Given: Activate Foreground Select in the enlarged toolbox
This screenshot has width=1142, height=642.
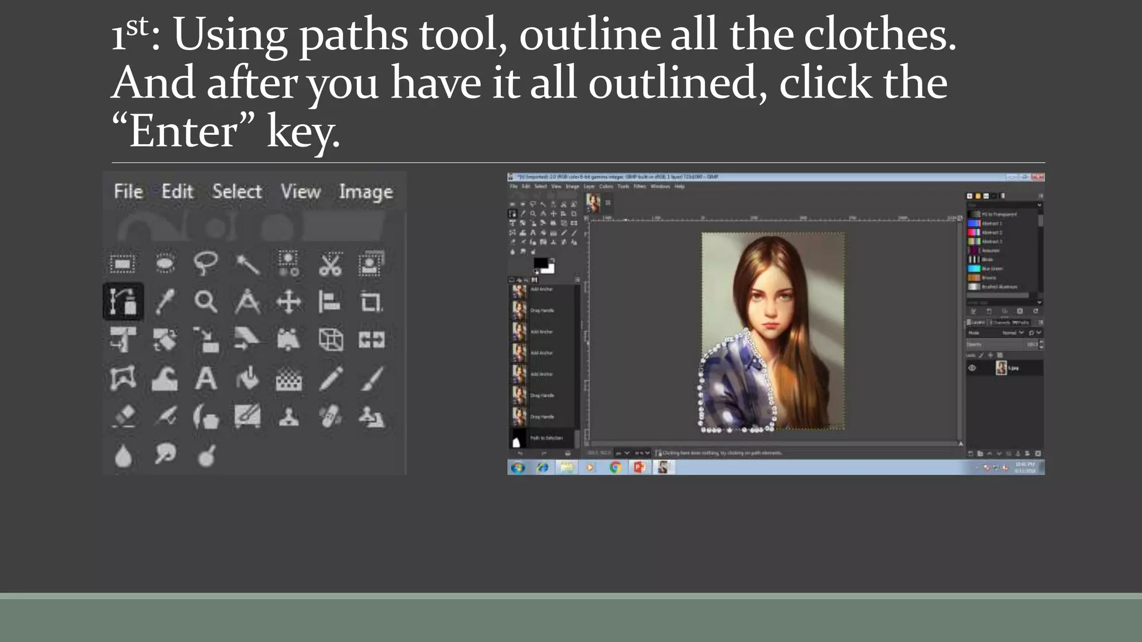Looking at the screenshot, I should click(371, 264).
